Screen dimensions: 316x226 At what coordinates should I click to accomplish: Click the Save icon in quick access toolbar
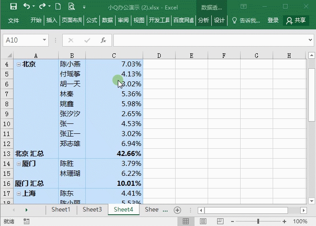coord(14,7)
